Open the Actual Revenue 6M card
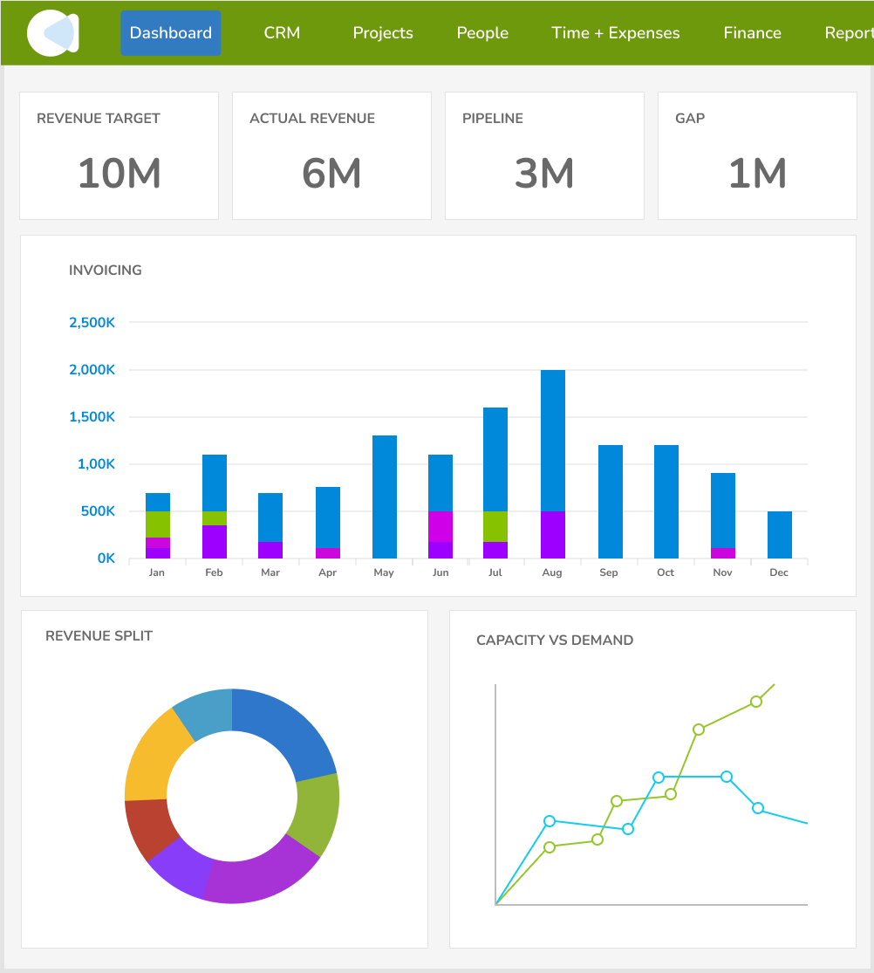The width and height of the screenshot is (874, 973). [331, 156]
